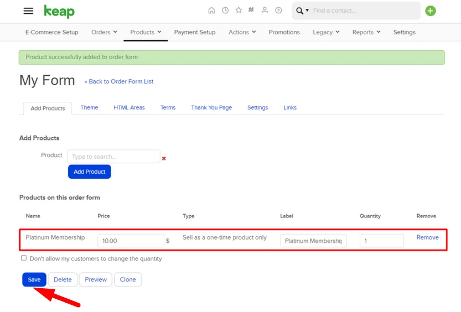
Task: Open the user profile icon
Action: point(265,11)
